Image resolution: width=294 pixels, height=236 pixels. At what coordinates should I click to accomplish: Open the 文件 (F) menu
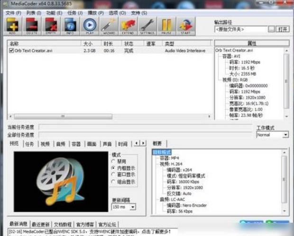coord(13,13)
